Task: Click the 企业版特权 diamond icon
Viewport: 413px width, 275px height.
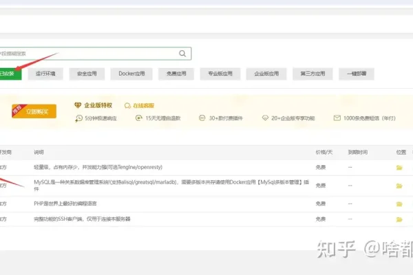Action: [78, 105]
